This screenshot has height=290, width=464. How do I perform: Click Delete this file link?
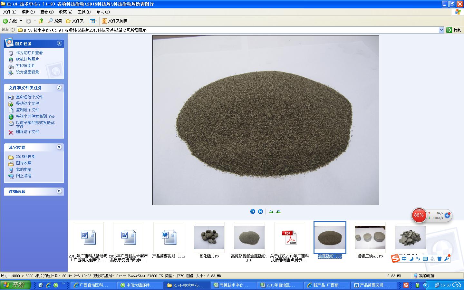click(x=27, y=132)
